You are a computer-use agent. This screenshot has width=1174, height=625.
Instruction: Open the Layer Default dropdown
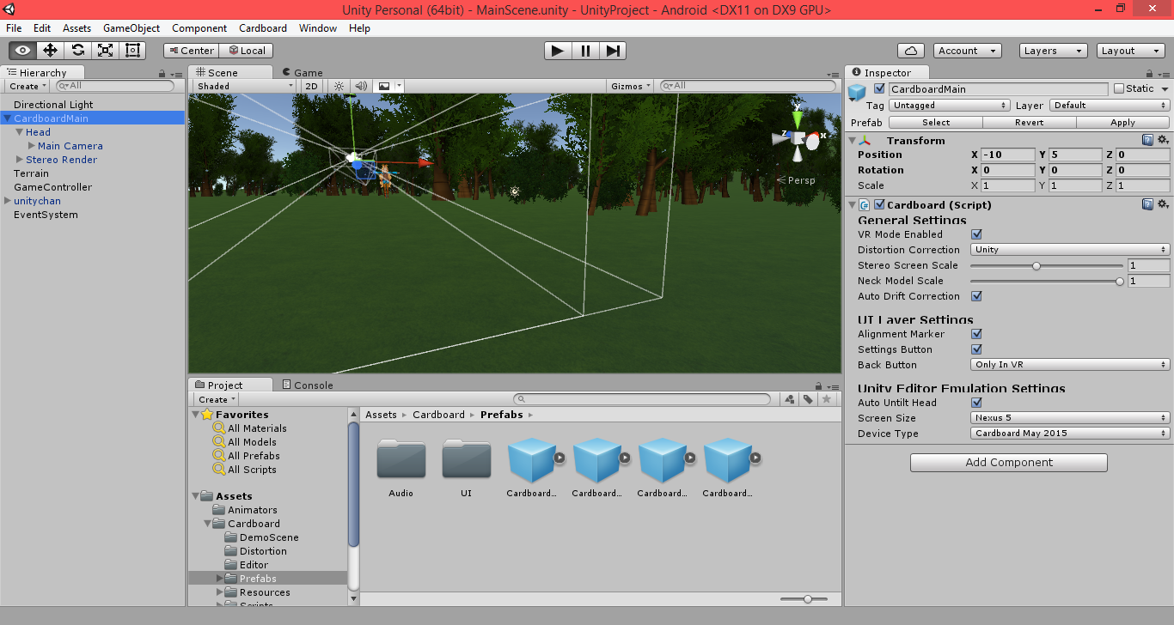[x=1110, y=106]
